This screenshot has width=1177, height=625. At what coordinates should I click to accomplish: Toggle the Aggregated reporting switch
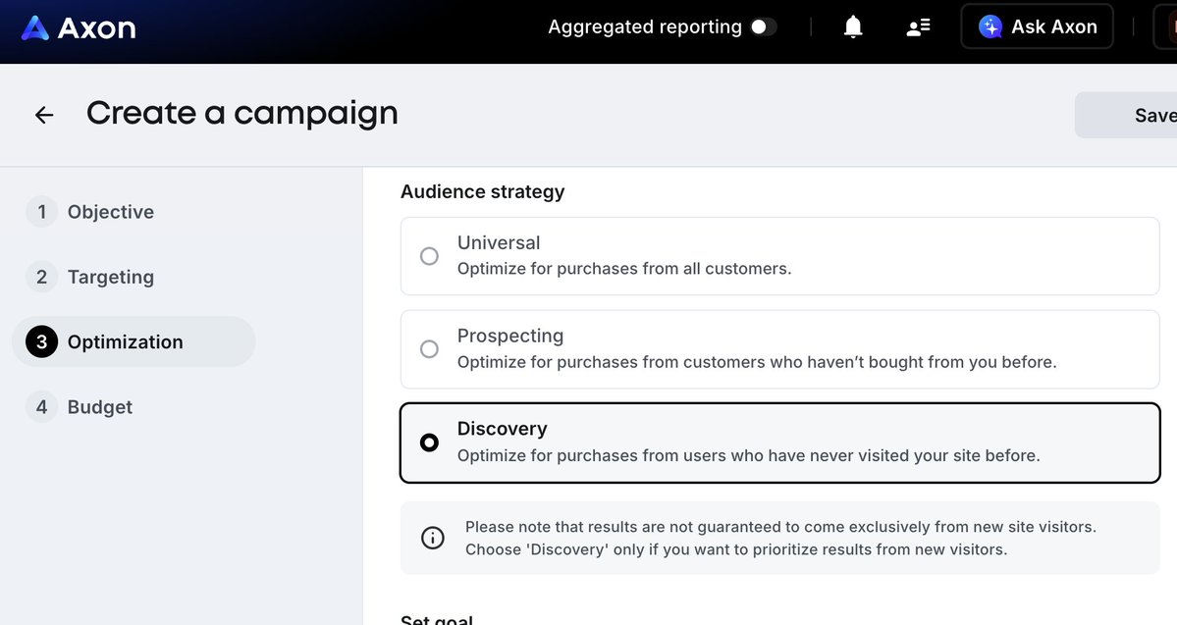[x=764, y=27]
